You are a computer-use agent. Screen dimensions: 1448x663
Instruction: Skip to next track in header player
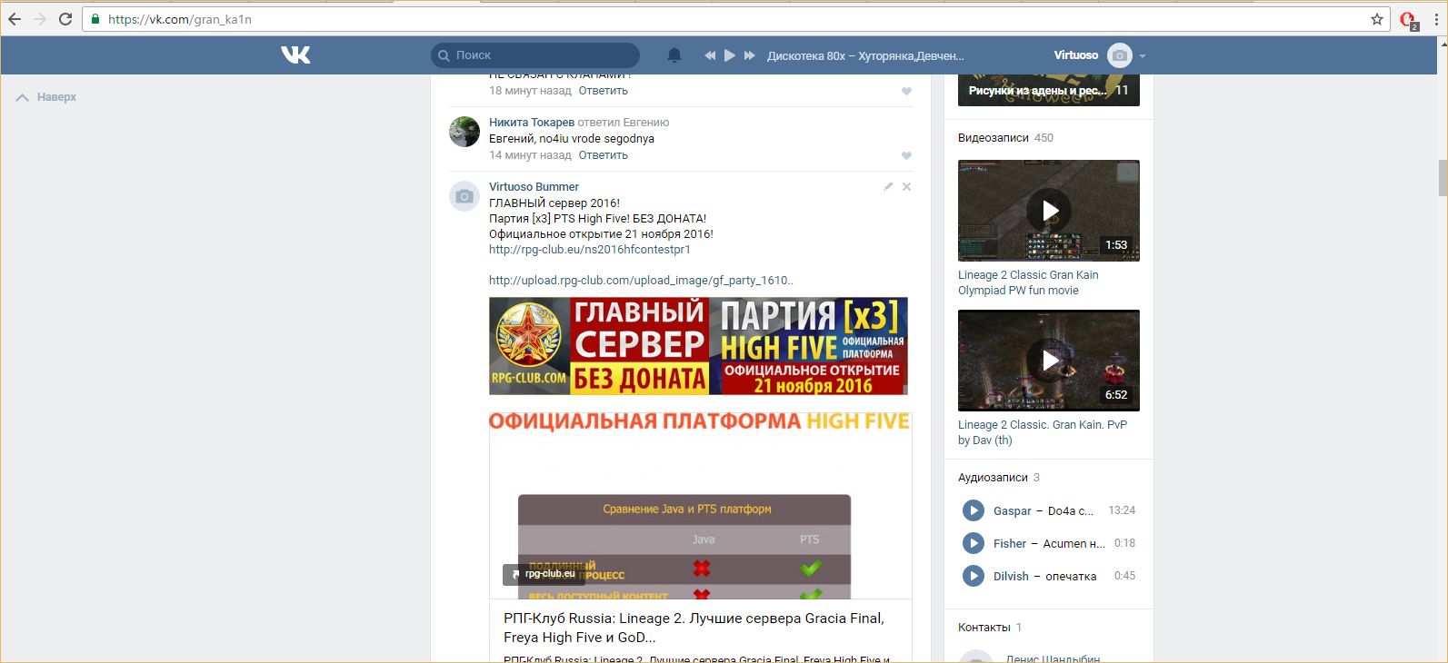coord(750,55)
